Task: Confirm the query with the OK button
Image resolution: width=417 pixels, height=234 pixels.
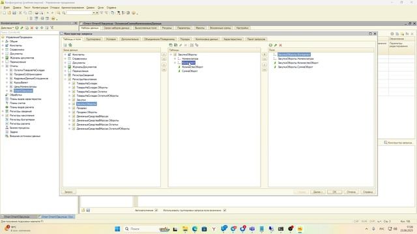Action: click(334, 192)
